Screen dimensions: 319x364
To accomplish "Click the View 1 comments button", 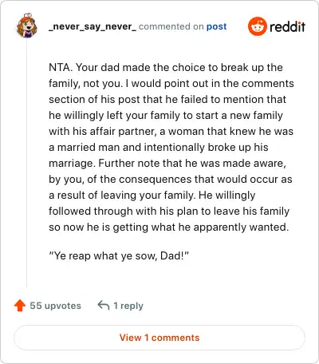I will [159, 338].
